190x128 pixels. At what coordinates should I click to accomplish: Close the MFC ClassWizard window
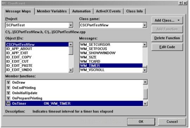pos(185,3)
